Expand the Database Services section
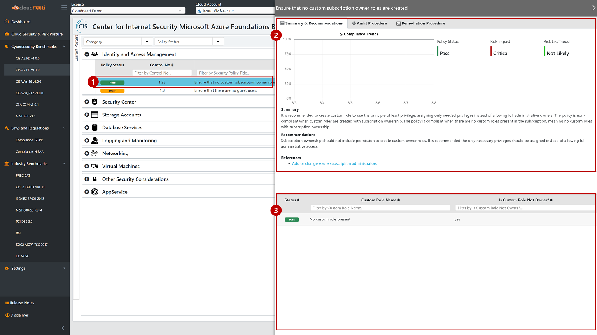Viewport: 597px width, 335px height. coord(87,128)
